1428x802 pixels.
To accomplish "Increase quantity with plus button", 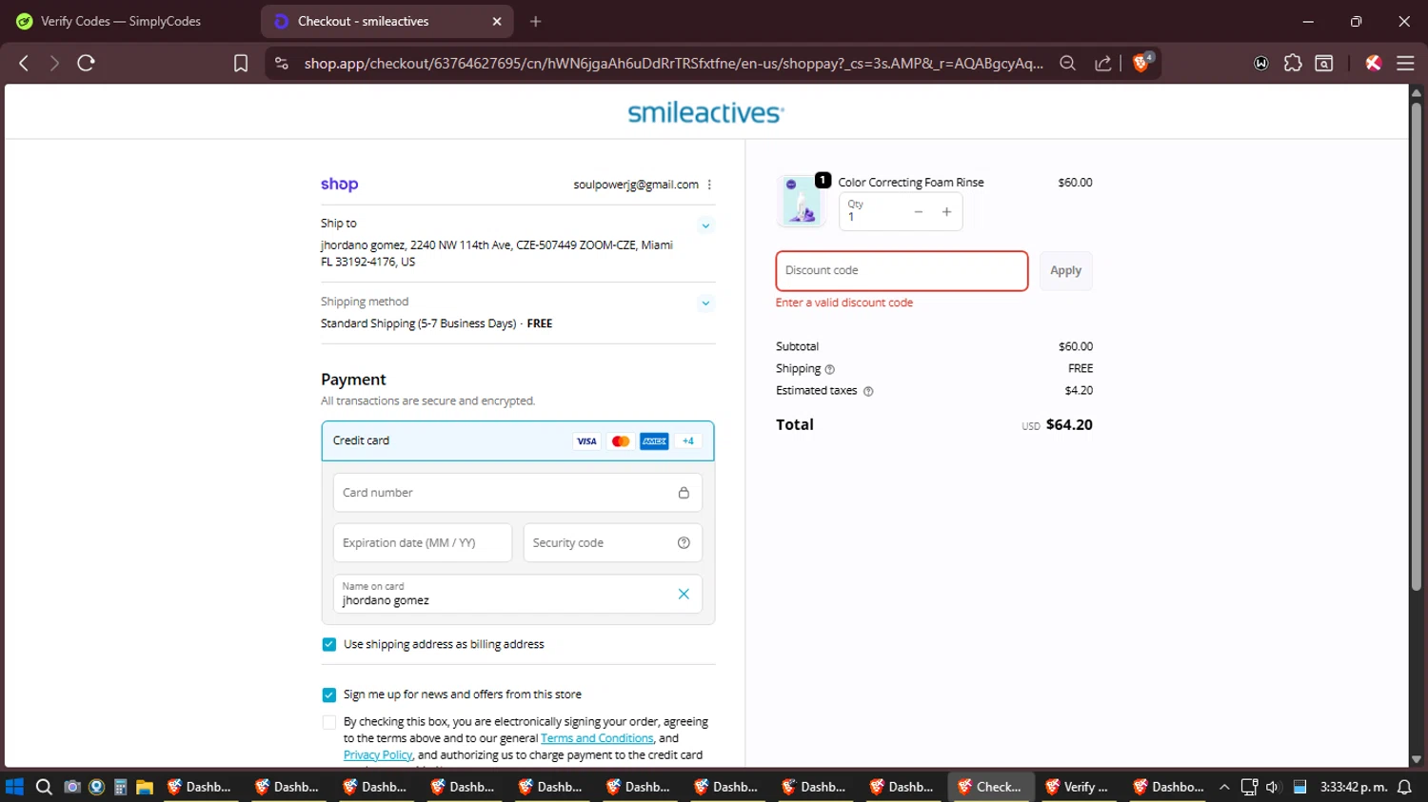I will click(x=946, y=212).
